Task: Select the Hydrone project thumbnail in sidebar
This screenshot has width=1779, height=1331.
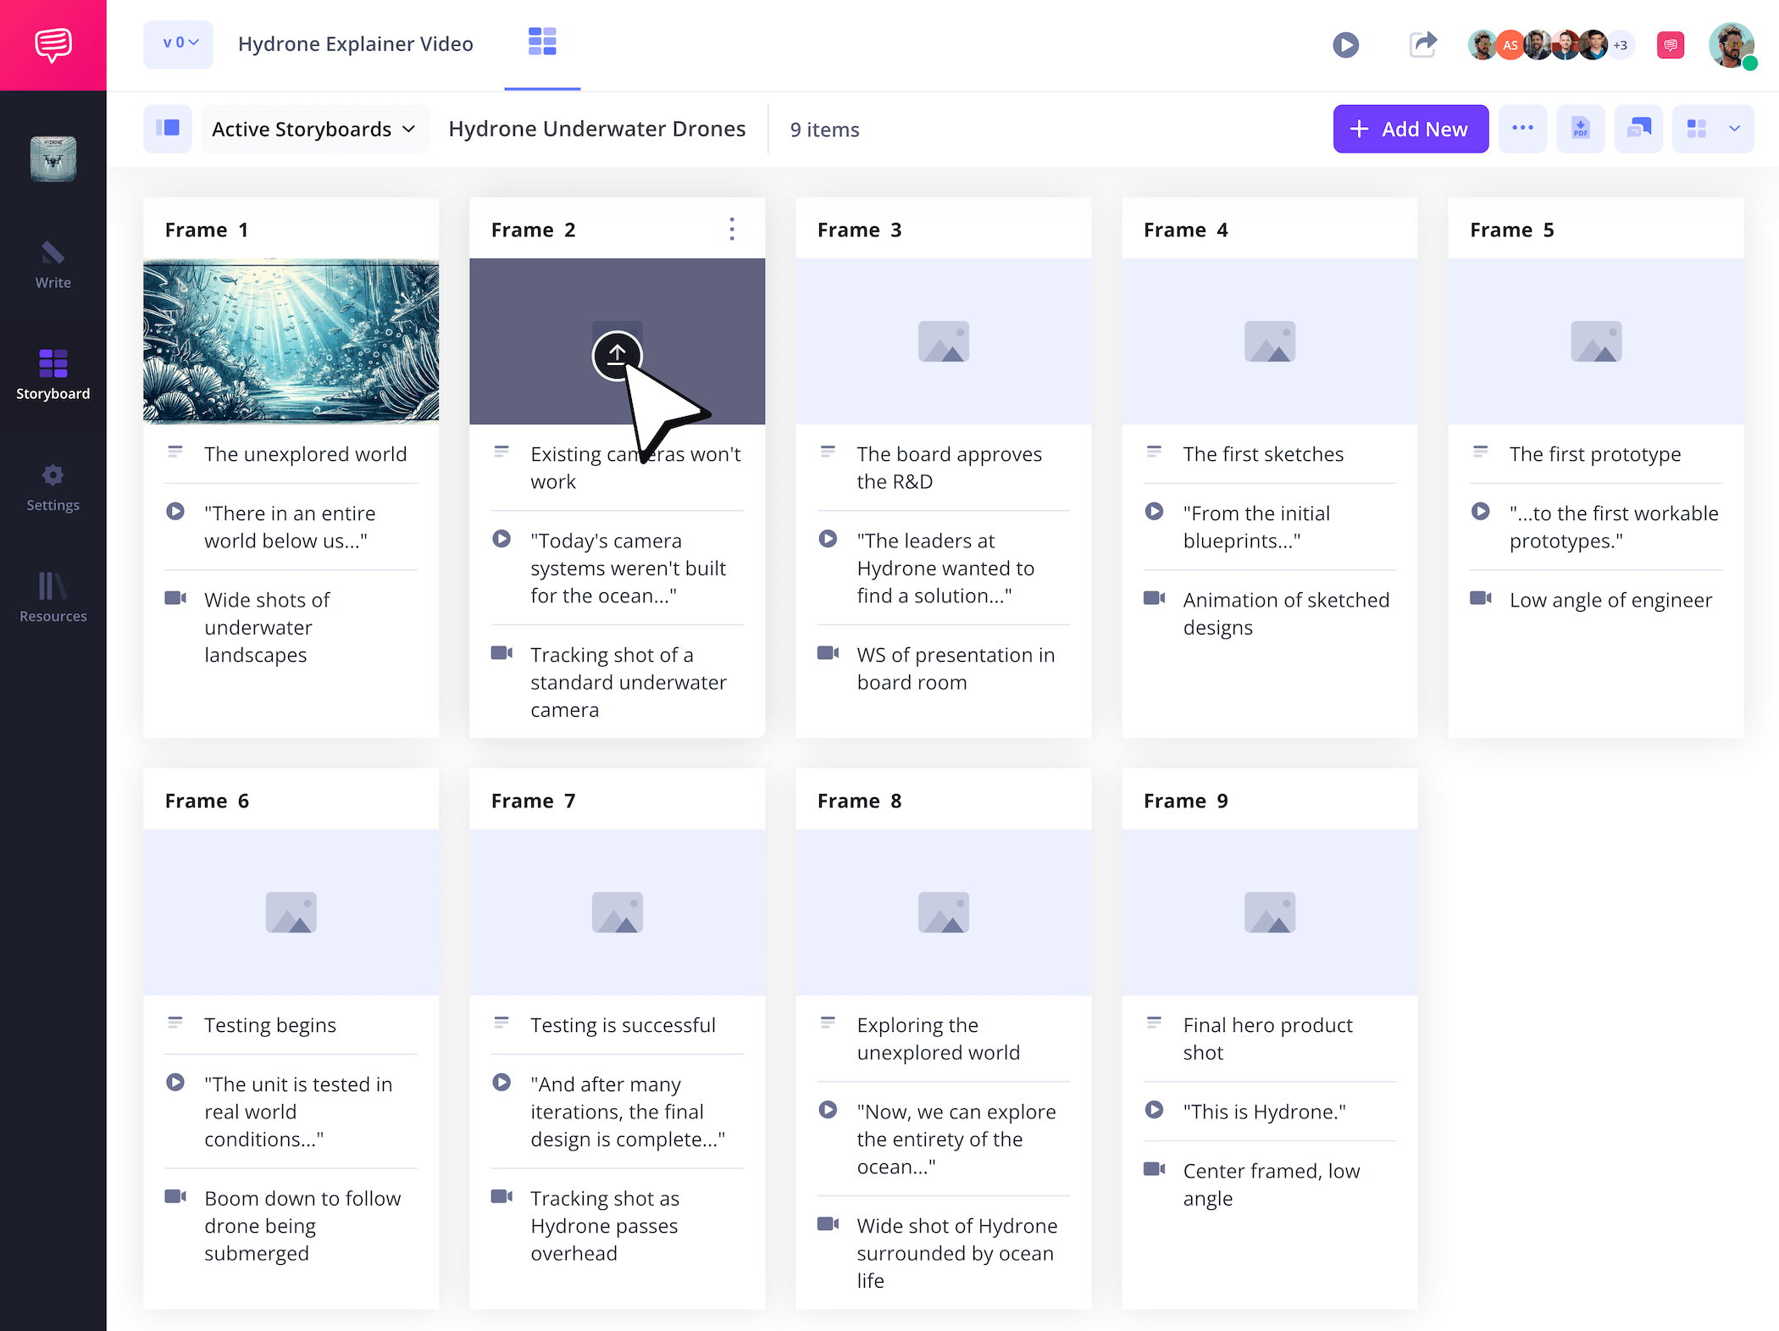Action: tap(53, 158)
